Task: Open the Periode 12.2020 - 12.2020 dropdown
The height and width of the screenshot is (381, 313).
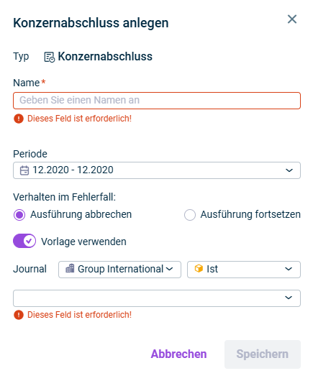Action: 157,170
